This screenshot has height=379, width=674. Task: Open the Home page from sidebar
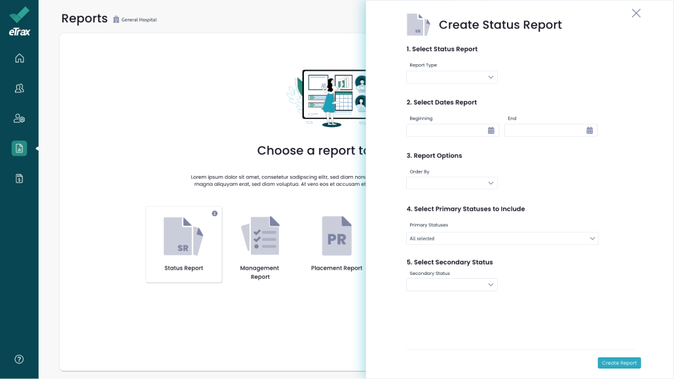tap(19, 58)
